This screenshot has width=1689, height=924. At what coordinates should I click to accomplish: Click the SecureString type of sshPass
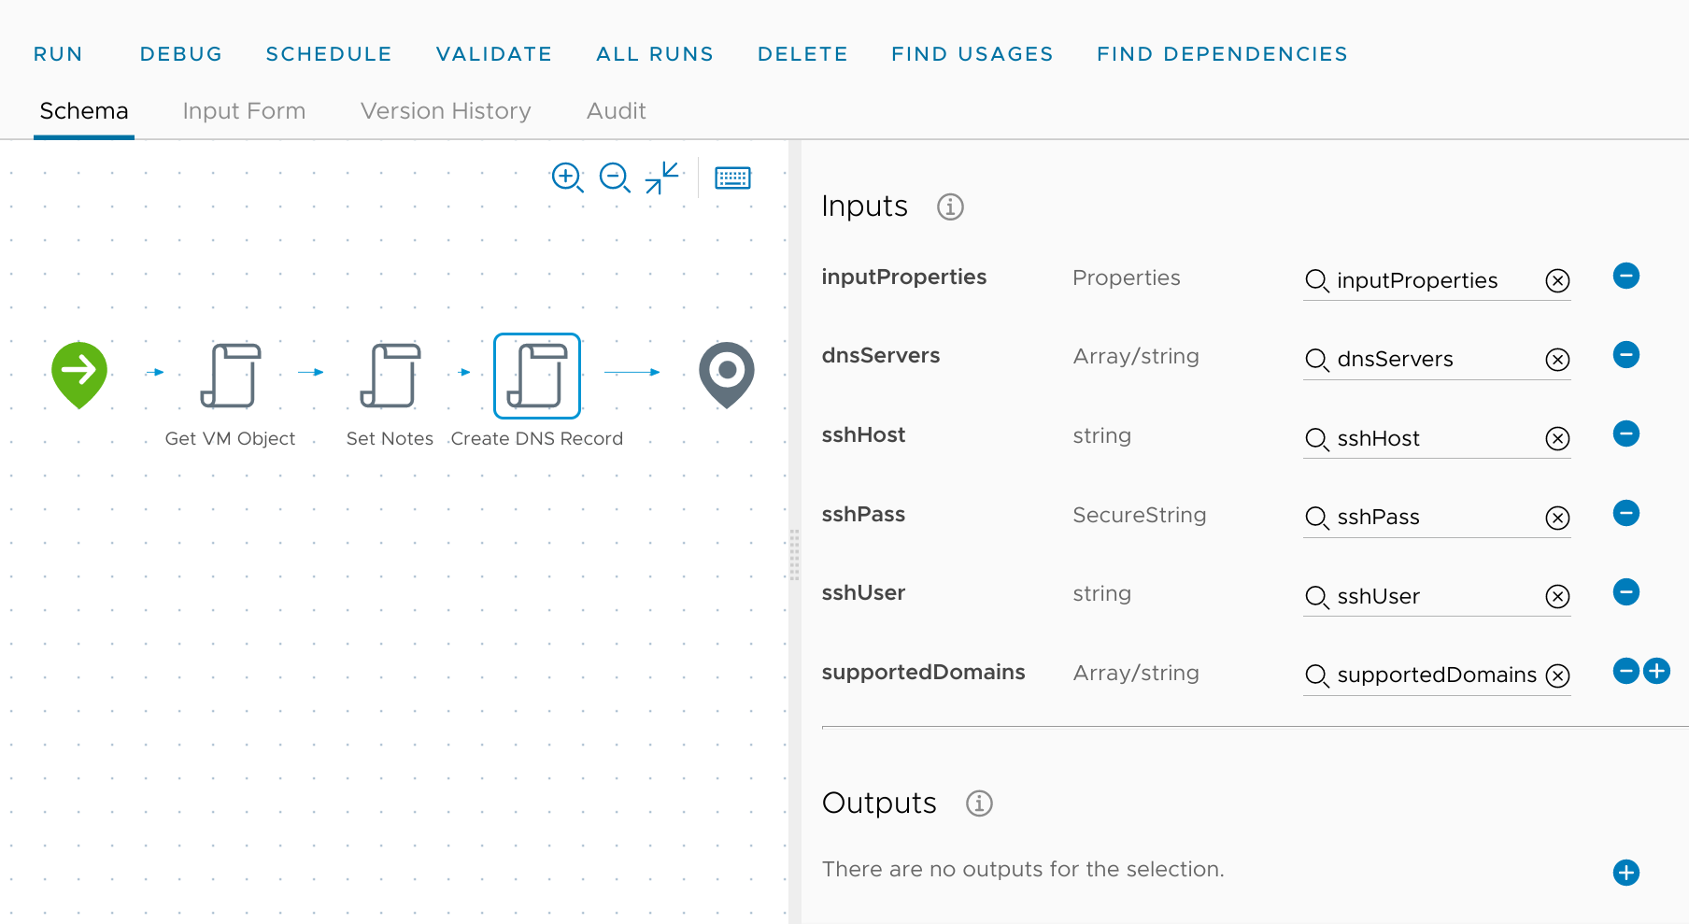click(x=1140, y=515)
